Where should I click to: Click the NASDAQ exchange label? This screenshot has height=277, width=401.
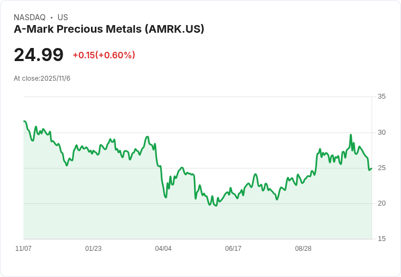[29, 17]
